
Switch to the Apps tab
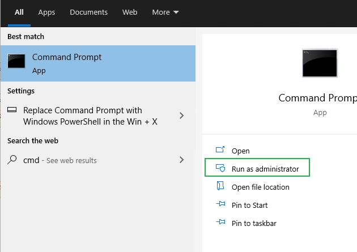click(x=46, y=12)
